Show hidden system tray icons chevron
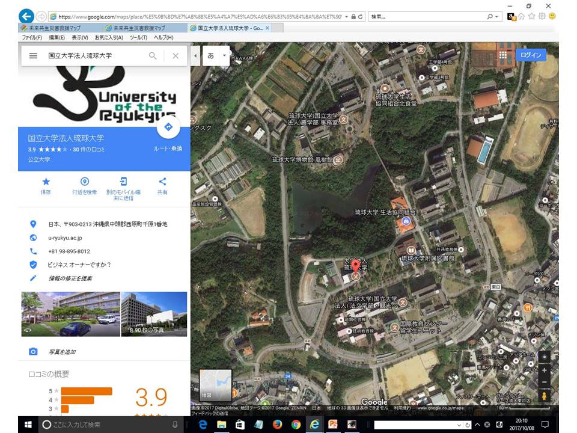Viewport: 577px width, 433px height. [477, 425]
